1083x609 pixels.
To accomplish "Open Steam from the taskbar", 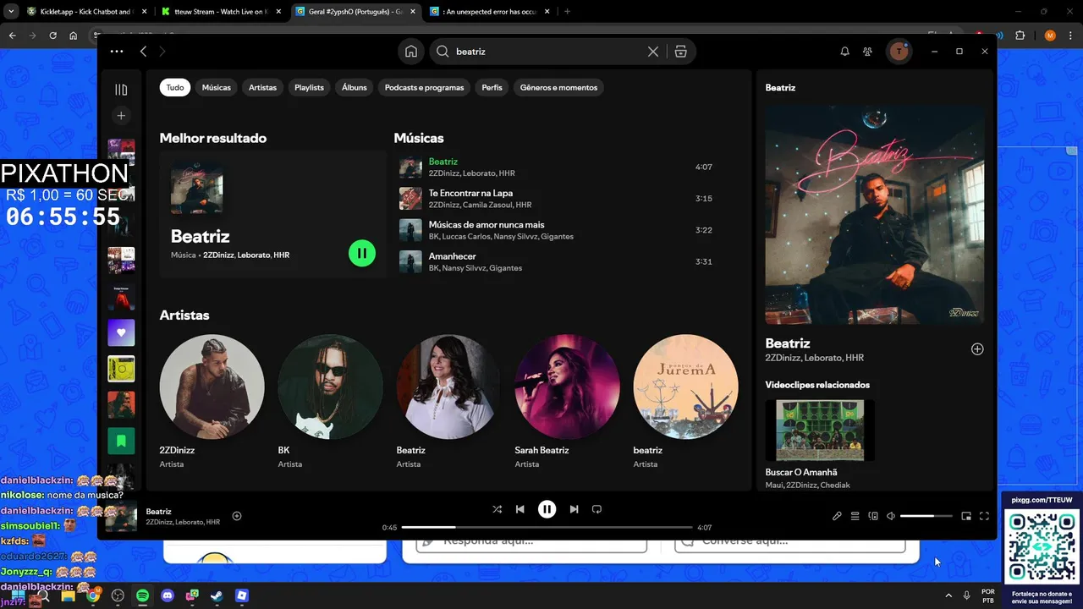I will pos(217,595).
